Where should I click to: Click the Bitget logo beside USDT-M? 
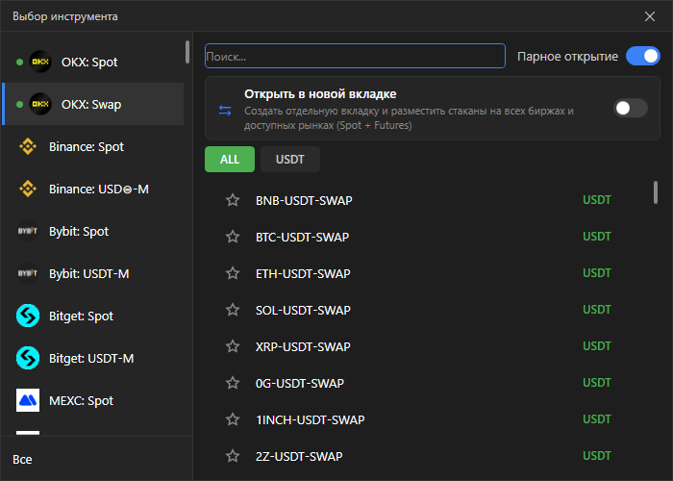coord(28,358)
